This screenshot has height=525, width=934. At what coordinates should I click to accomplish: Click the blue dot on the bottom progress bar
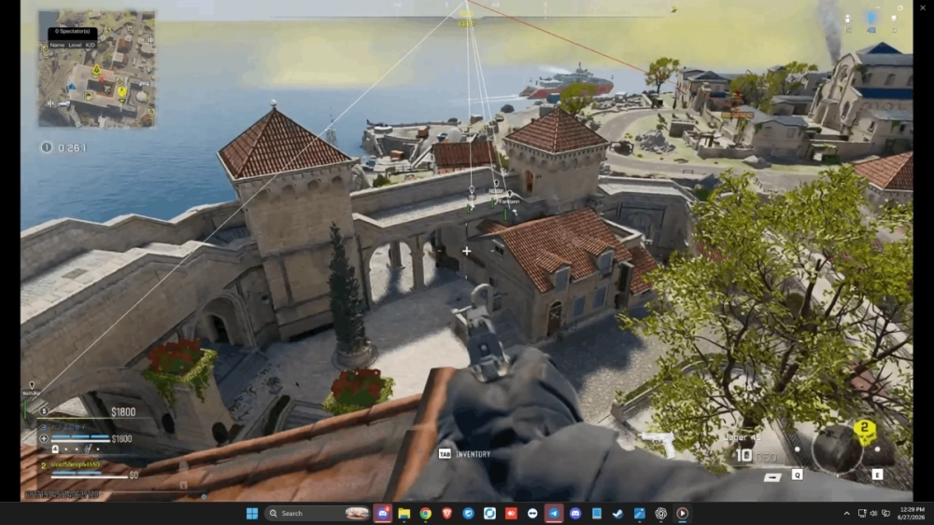204,496
